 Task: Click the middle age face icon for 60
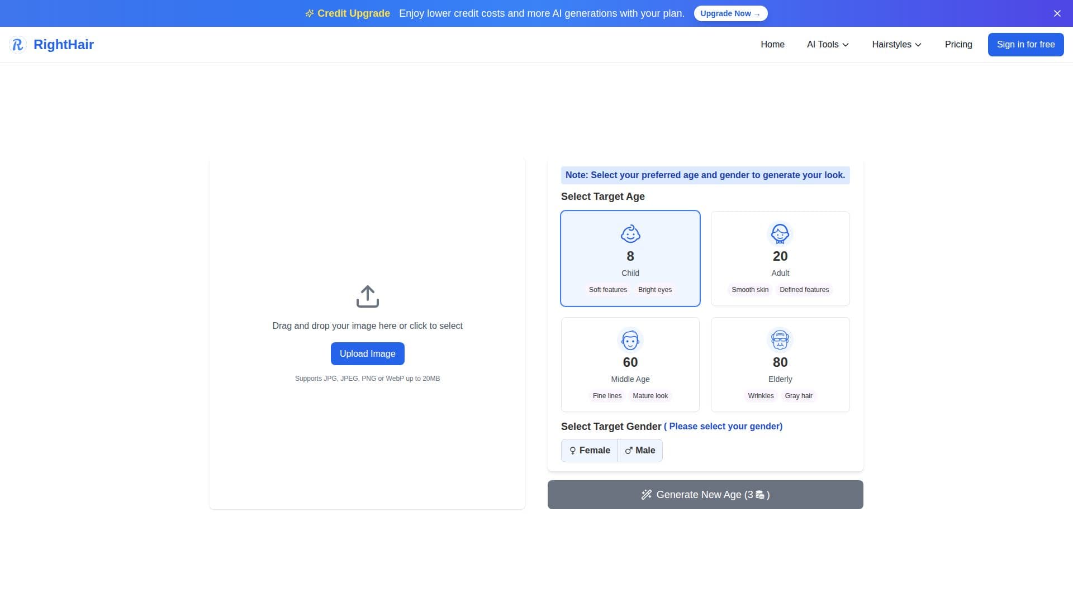630,340
